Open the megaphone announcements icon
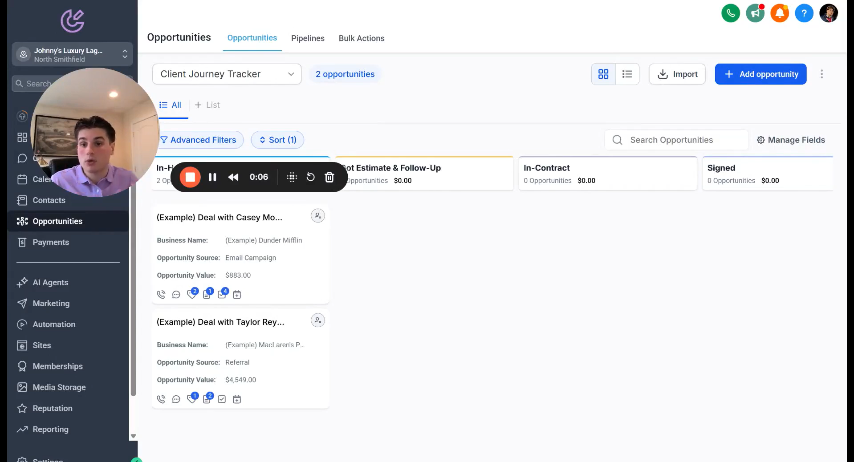The width and height of the screenshot is (854, 462). pos(755,13)
